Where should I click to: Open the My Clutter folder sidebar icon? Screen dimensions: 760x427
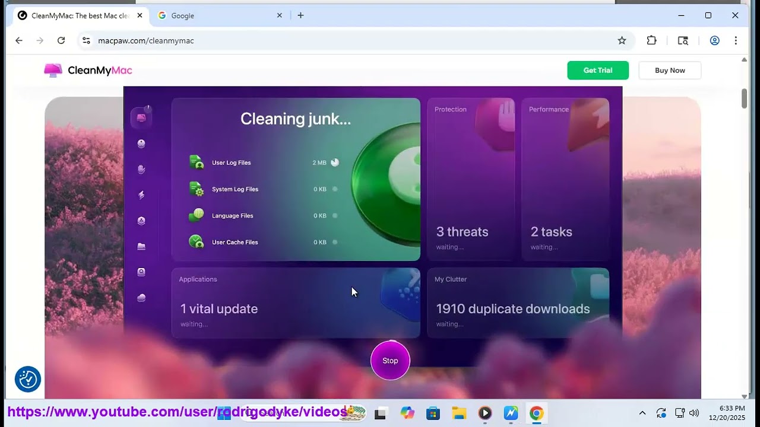pos(141,246)
